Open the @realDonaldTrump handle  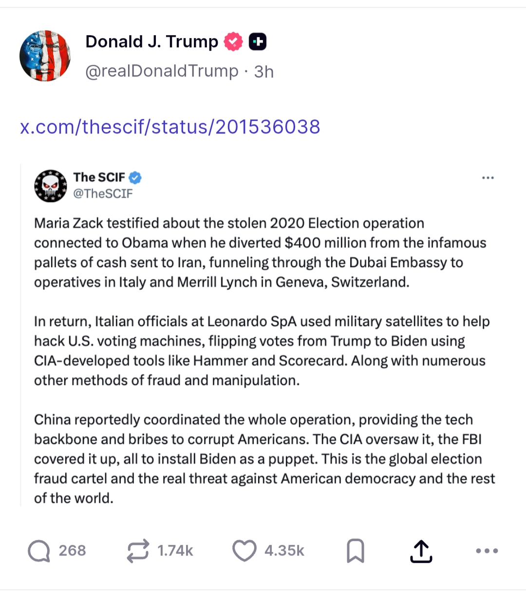coord(162,72)
